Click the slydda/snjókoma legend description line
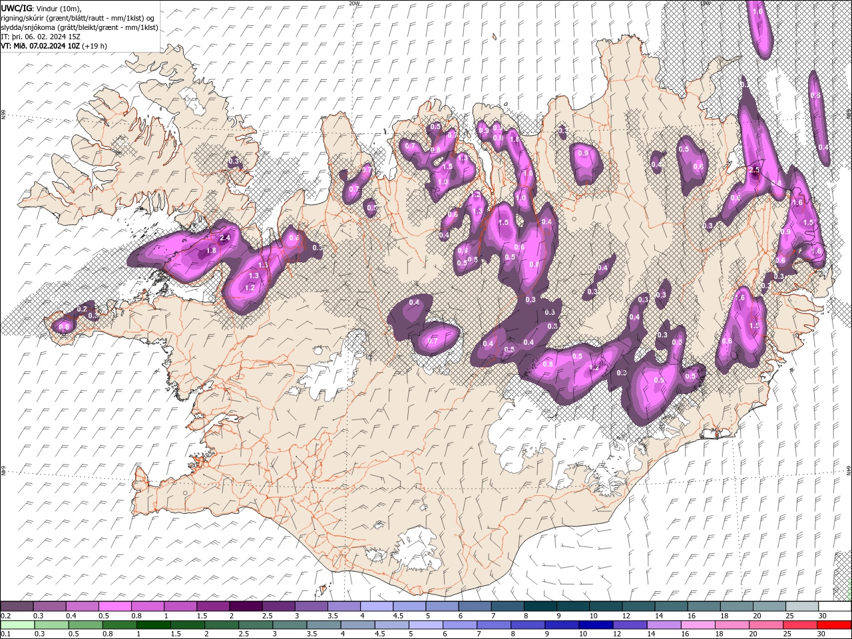 (79, 27)
